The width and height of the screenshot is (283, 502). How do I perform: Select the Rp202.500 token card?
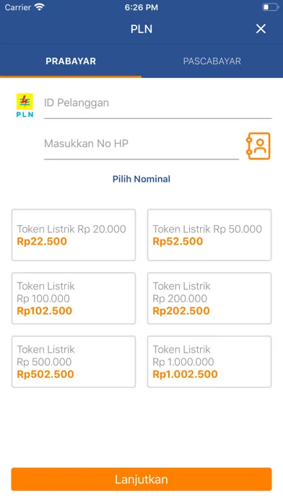pyautogui.click(x=209, y=299)
